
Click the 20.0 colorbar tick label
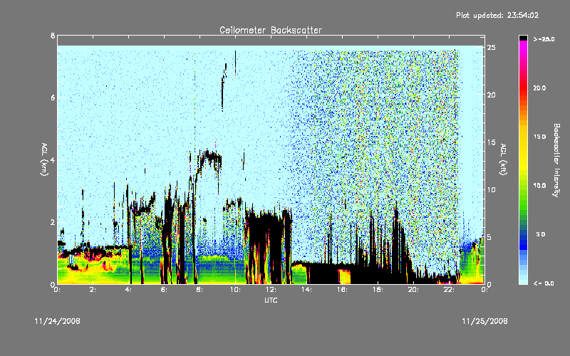[539, 88]
